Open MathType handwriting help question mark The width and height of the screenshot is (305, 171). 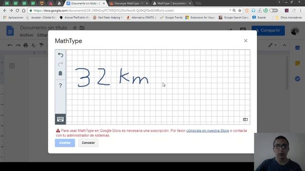(61, 85)
